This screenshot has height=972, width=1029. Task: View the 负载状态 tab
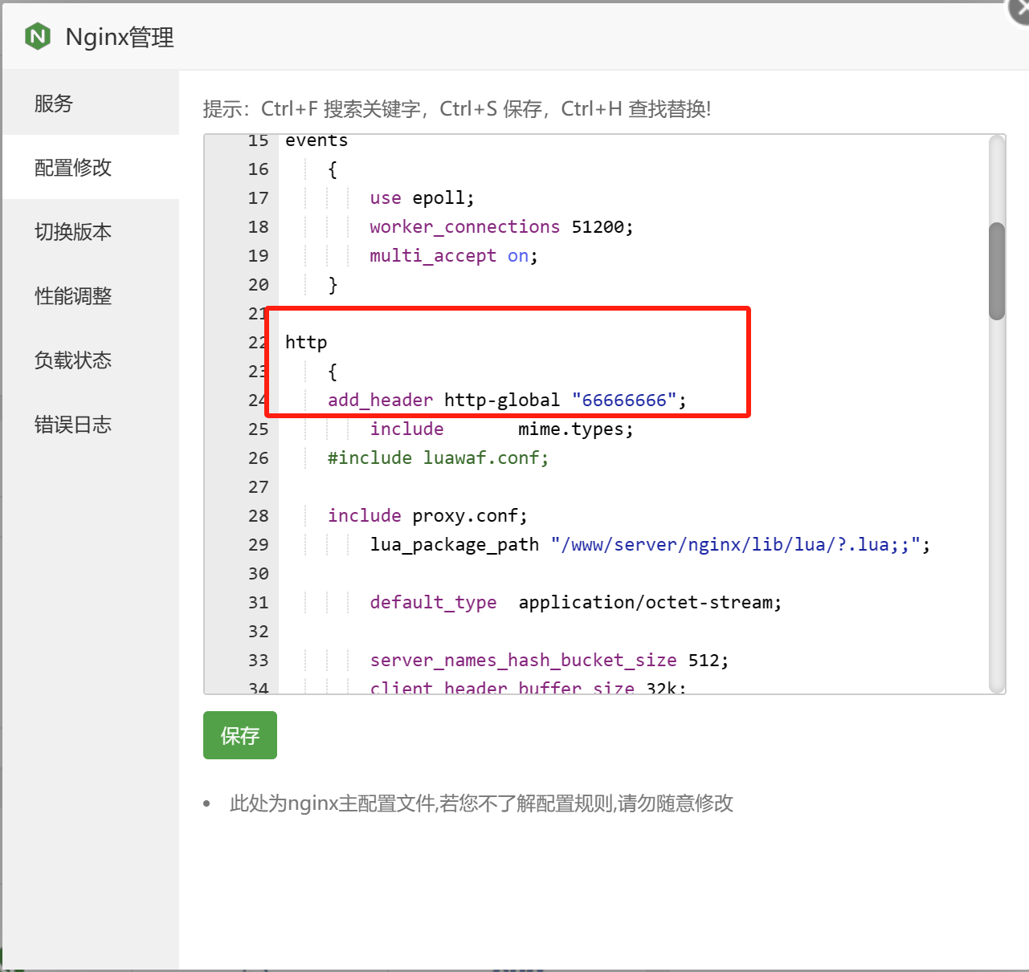tap(91, 360)
